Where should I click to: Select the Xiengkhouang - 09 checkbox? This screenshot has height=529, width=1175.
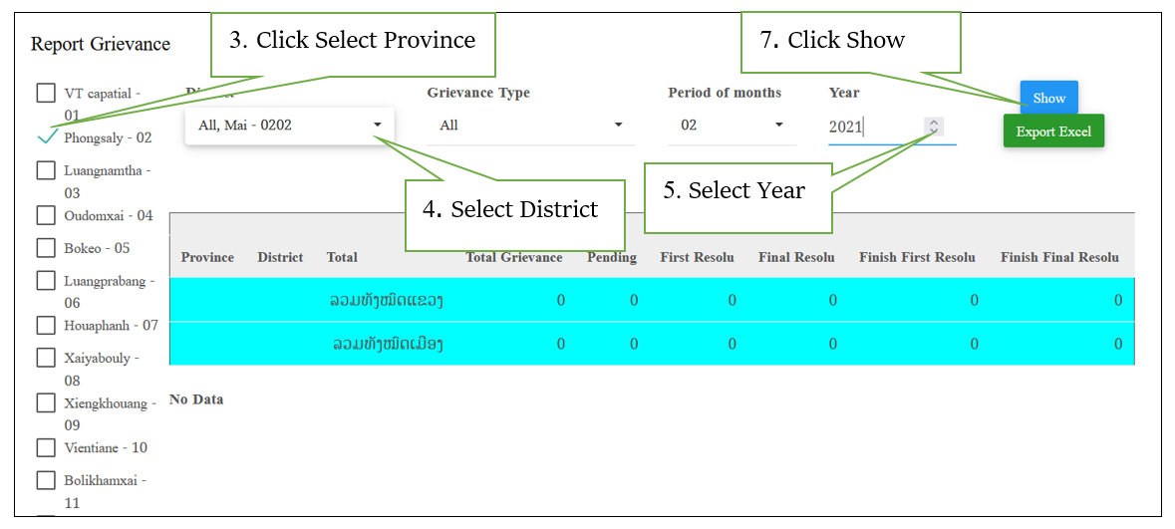tap(46, 402)
